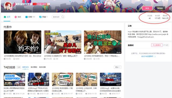Select the 最新发布 sort tab
Viewport: 172px width, 98px height.
pyautogui.click(x=26, y=67)
